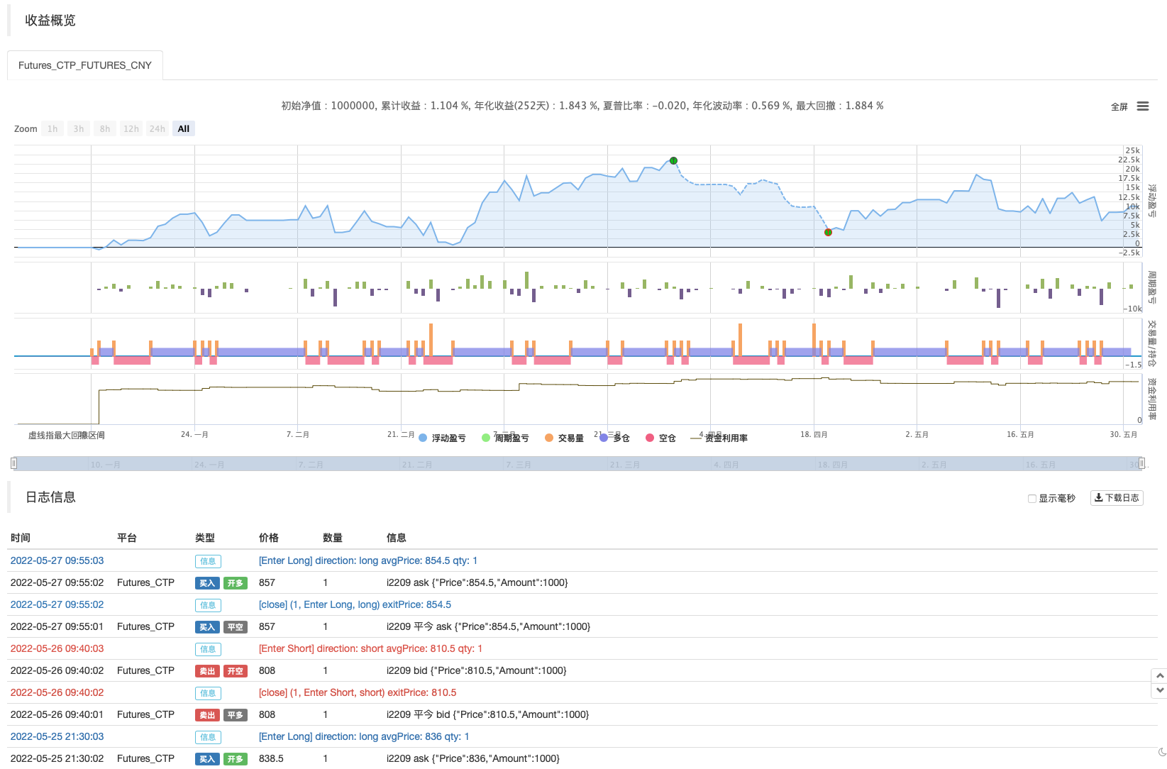Click the scroll-down arrow at right edge

(x=1160, y=690)
